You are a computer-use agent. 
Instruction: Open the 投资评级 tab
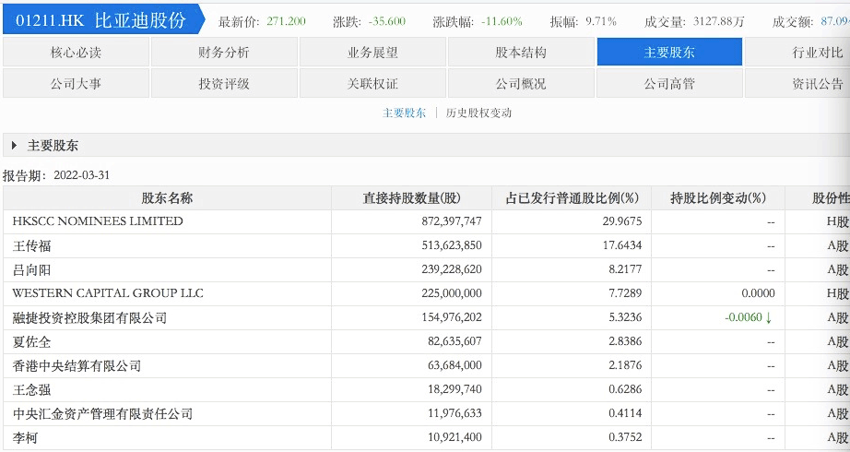tap(224, 84)
